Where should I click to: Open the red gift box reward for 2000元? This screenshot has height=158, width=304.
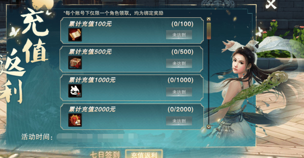75,120
